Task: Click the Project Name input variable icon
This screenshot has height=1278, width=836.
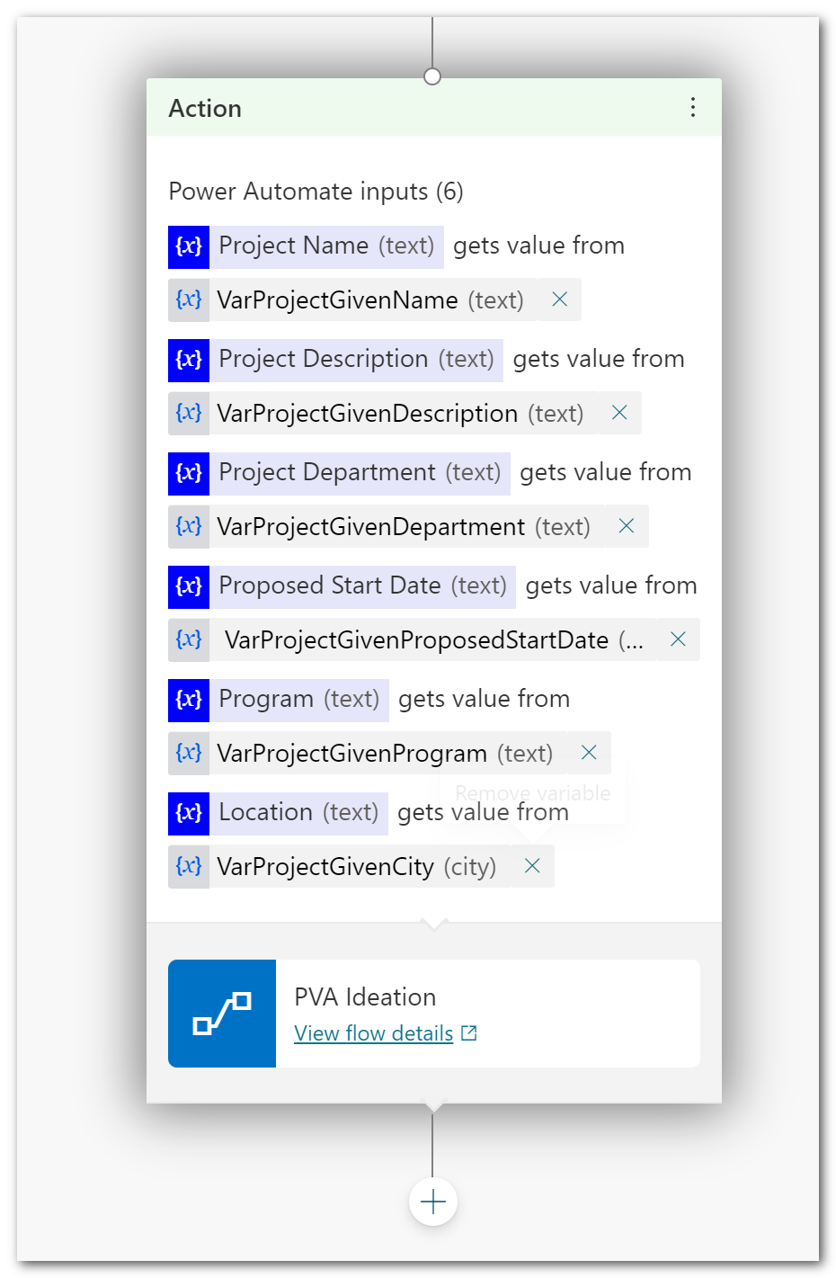Action: pos(189,246)
